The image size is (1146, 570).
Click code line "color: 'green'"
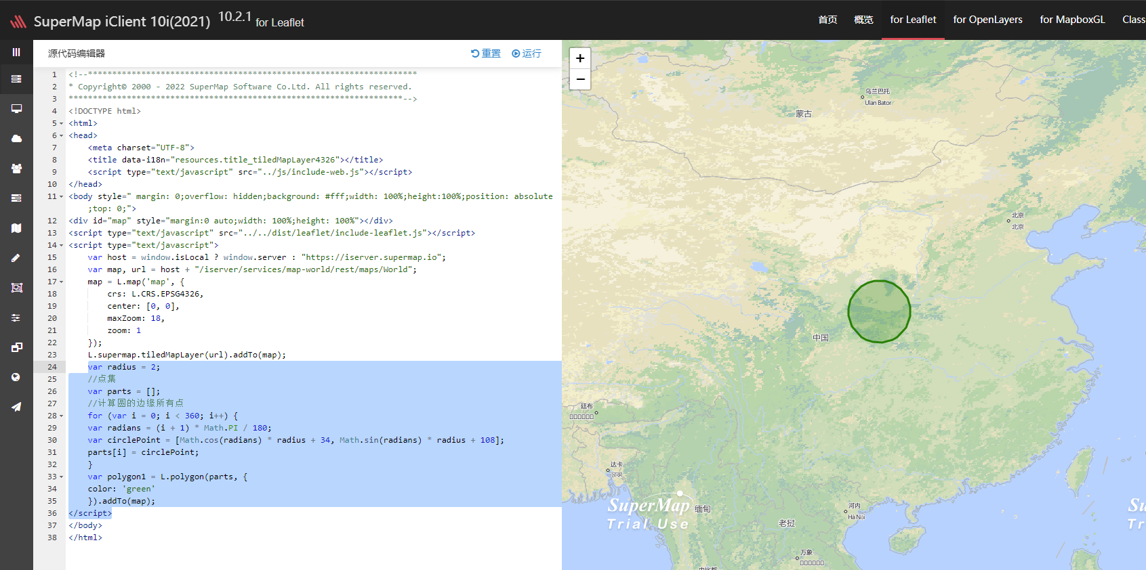pos(121,489)
